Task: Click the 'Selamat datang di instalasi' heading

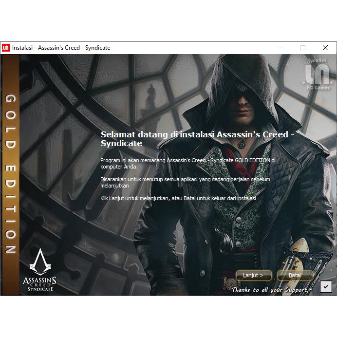Action: point(197,139)
